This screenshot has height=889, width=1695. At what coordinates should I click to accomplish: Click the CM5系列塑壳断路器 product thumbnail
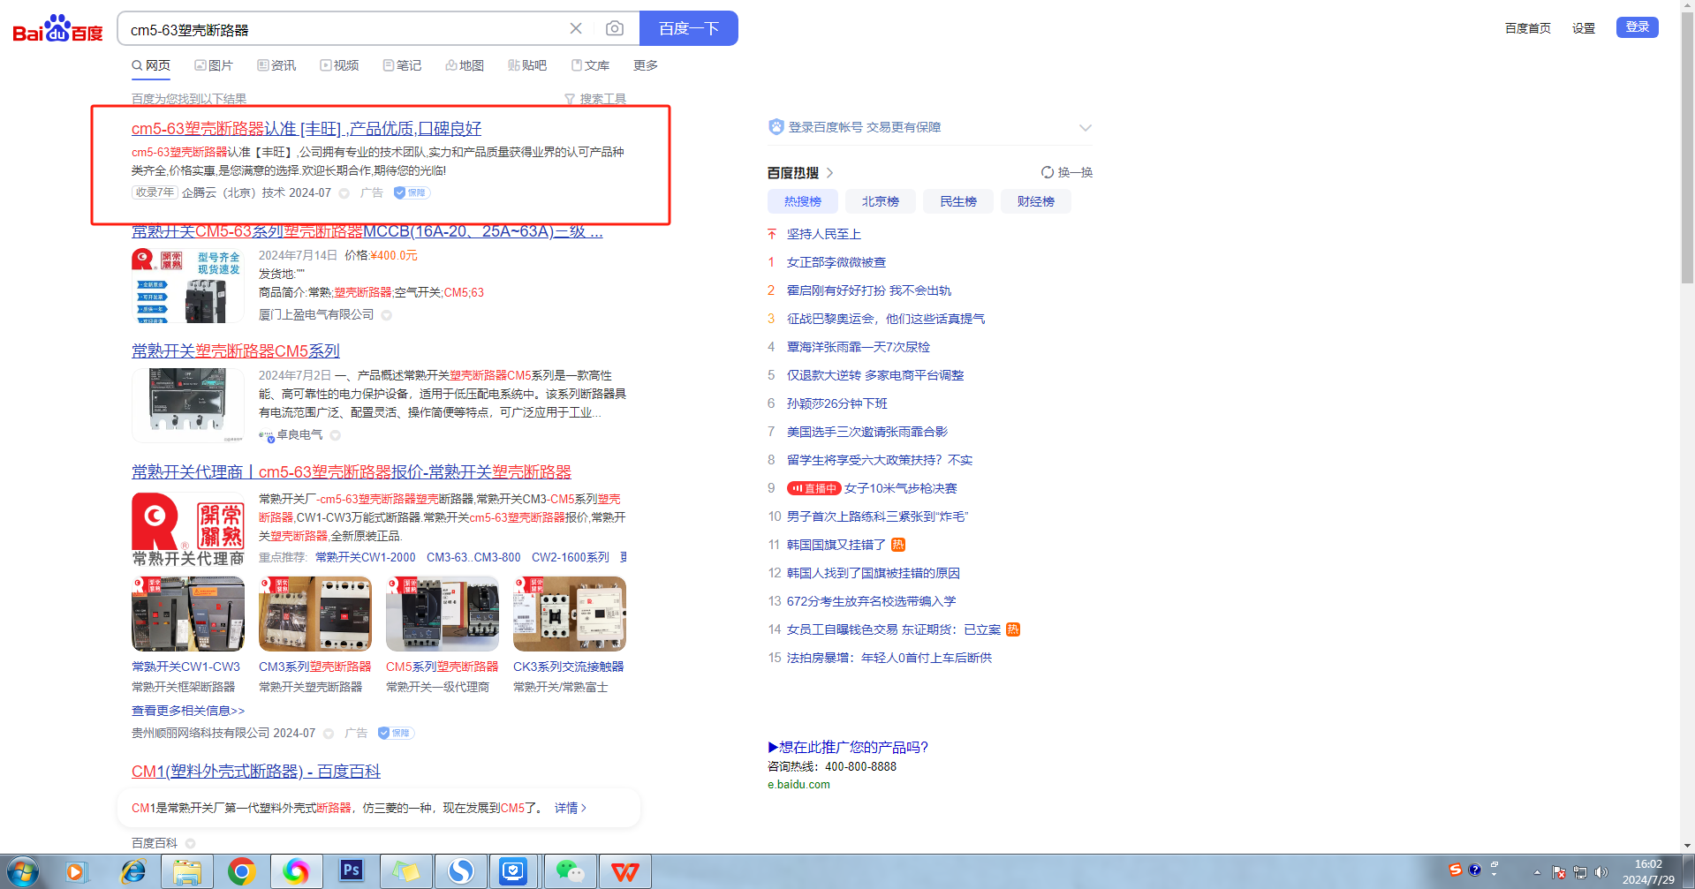pyautogui.click(x=442, y=614)
